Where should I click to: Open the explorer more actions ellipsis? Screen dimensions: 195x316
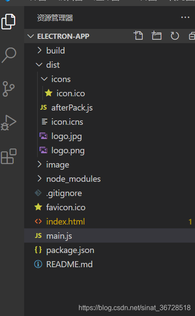(x=185, y=18)
